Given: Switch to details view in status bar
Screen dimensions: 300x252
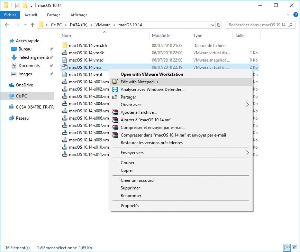Looking at the screenshot, I should 287,248.
